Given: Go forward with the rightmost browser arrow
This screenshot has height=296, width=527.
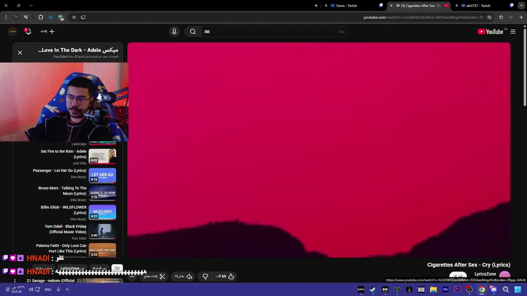Looking at the screenshot, I should [x=521, y=17].
